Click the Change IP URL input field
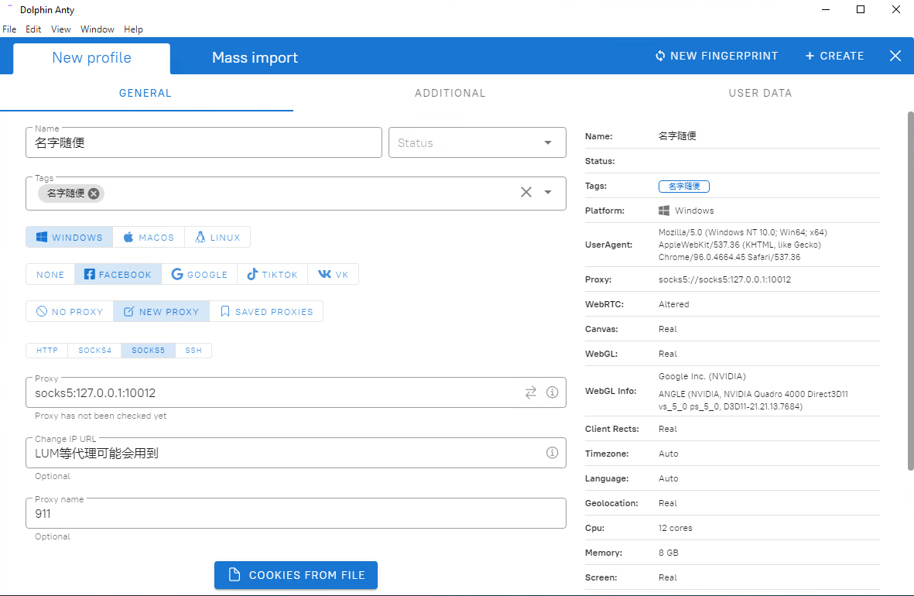The width and height of the screenshot is (914, 596). click(296, 453)
